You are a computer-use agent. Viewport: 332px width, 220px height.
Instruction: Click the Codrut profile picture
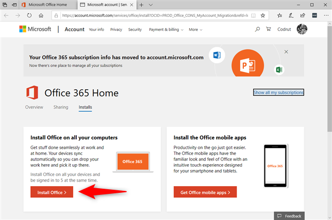302,29
